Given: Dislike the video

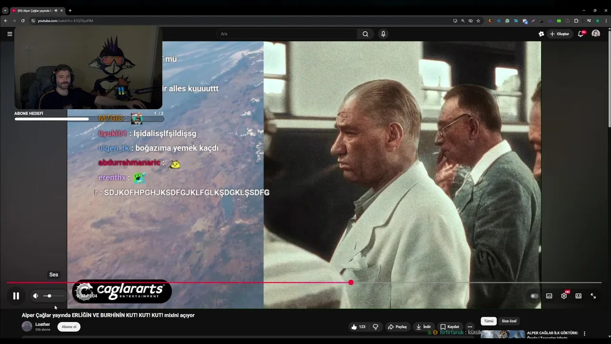Looking at the screenshot, I should (x=375, y=327).
